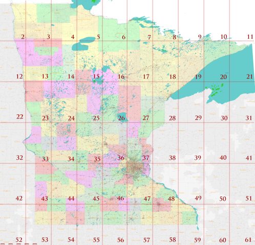
Task: Select sheet number 54
Action: (71, 240)
